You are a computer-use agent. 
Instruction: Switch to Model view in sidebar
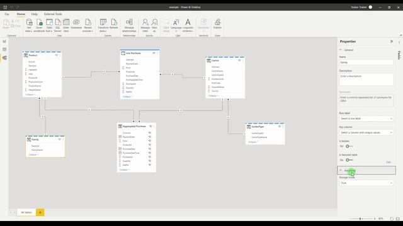pos(4,58)
